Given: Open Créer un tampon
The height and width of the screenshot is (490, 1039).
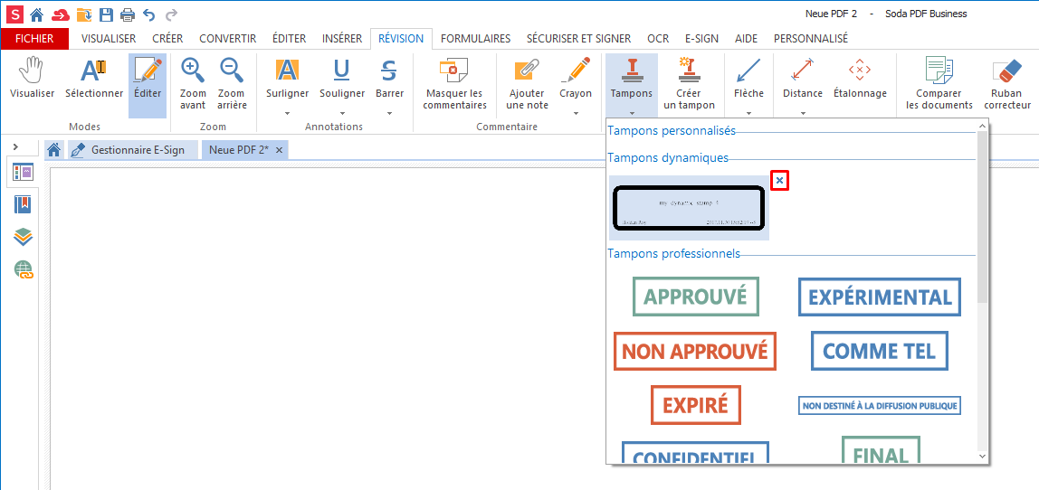Looking at the screenshot, I should pyautogui.click(x=689, y=83).
